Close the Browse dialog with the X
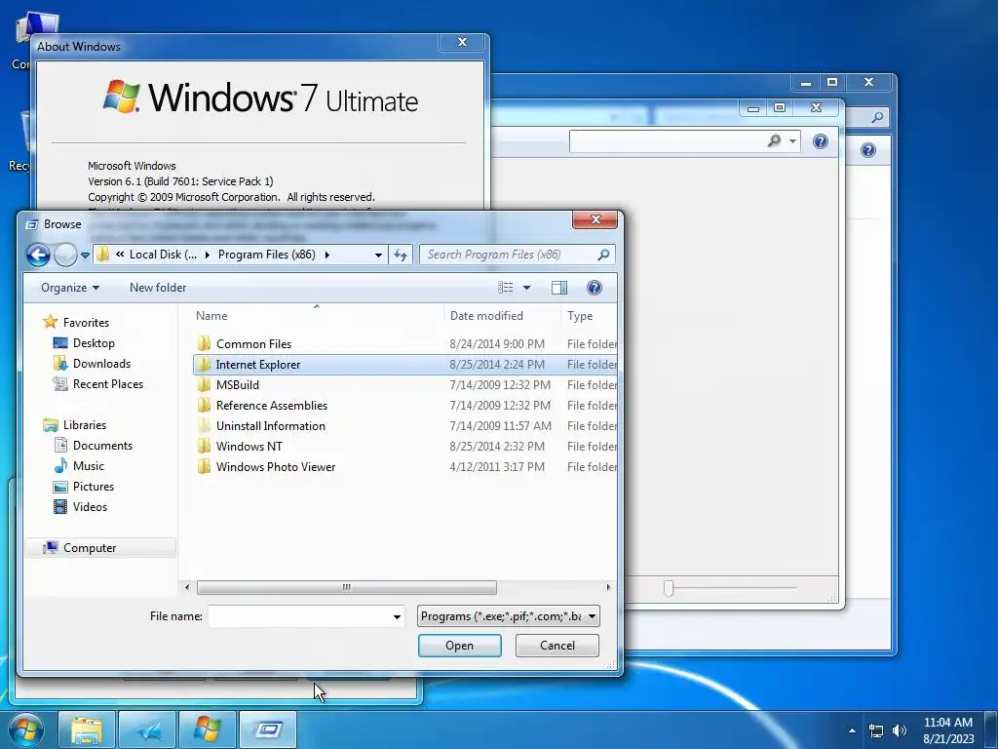 click(595, 219)
